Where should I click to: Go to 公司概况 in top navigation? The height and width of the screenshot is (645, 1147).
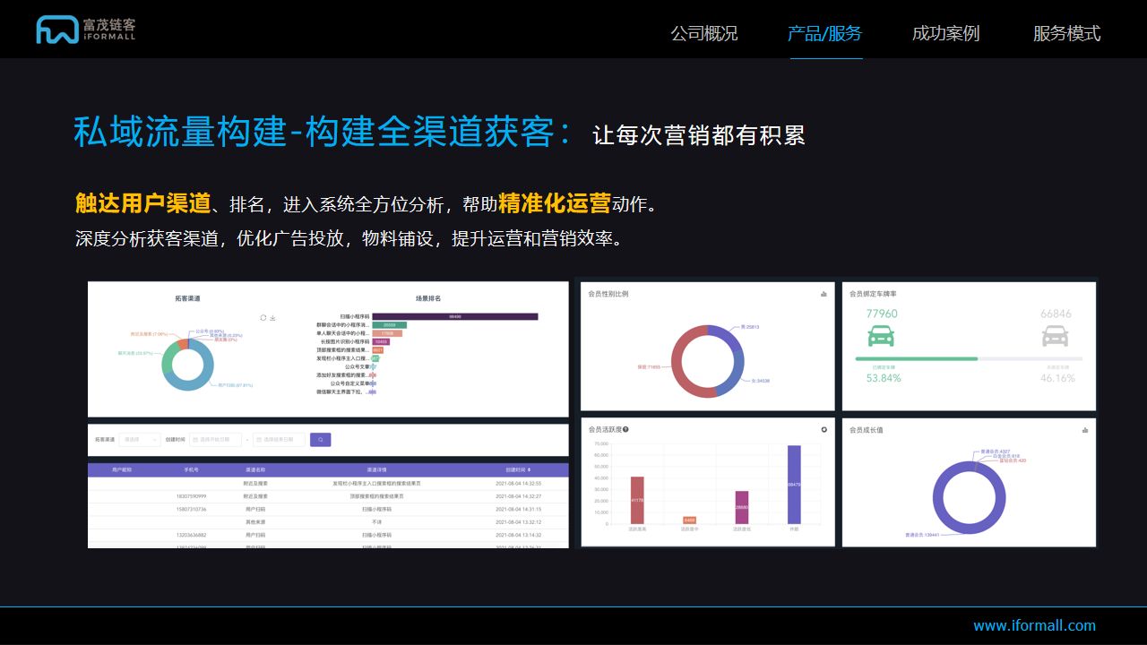point(704,33)
